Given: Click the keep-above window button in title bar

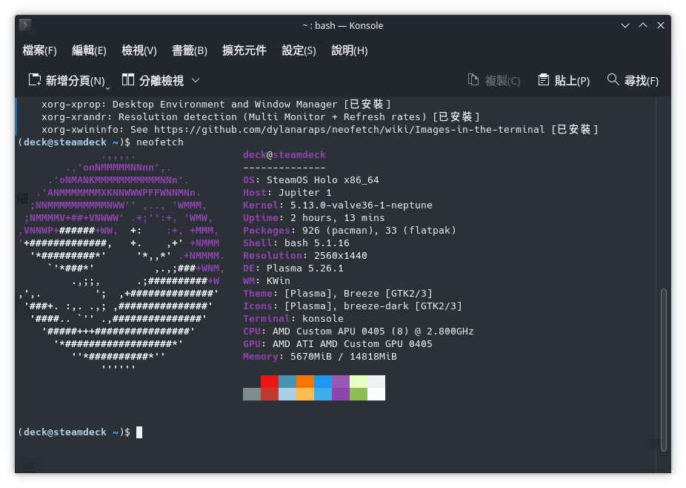Looking at the screenshot, I should coord(643,25).
